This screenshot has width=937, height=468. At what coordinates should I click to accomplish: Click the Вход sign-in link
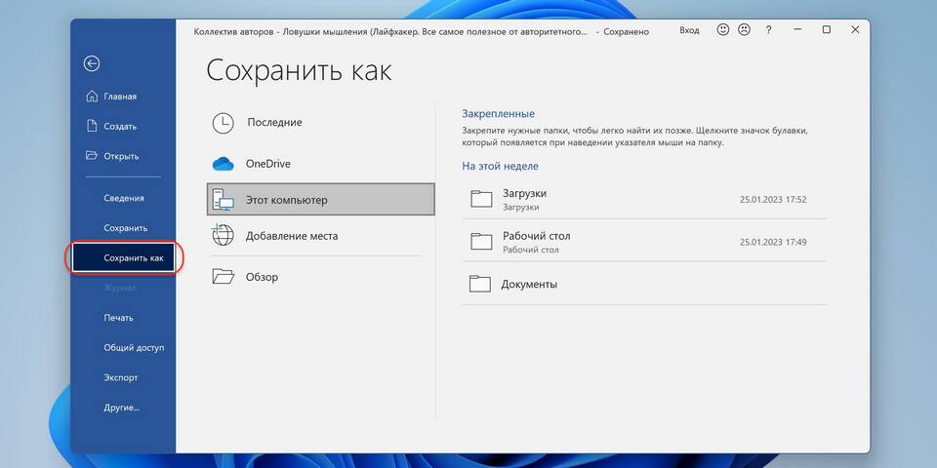click(689, 30)
